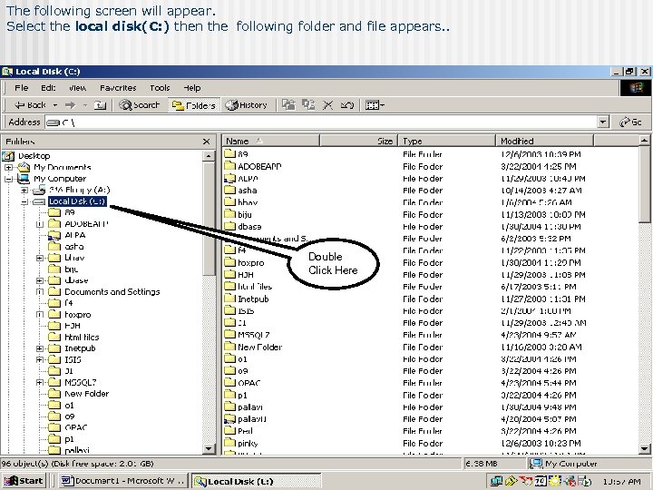This screenshot has width=653, height=490.
Task: Click Local Disk taskbar button
Action: (x=256, y=481)
